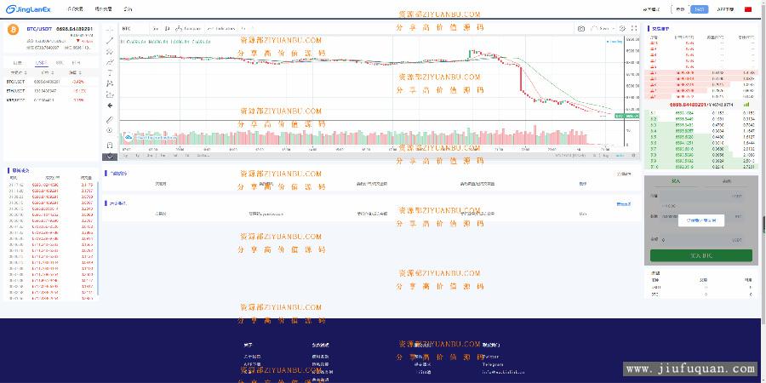Select the ETH/USDT pair row
This screenshot has width=766, height=383.
click(51, 91)
